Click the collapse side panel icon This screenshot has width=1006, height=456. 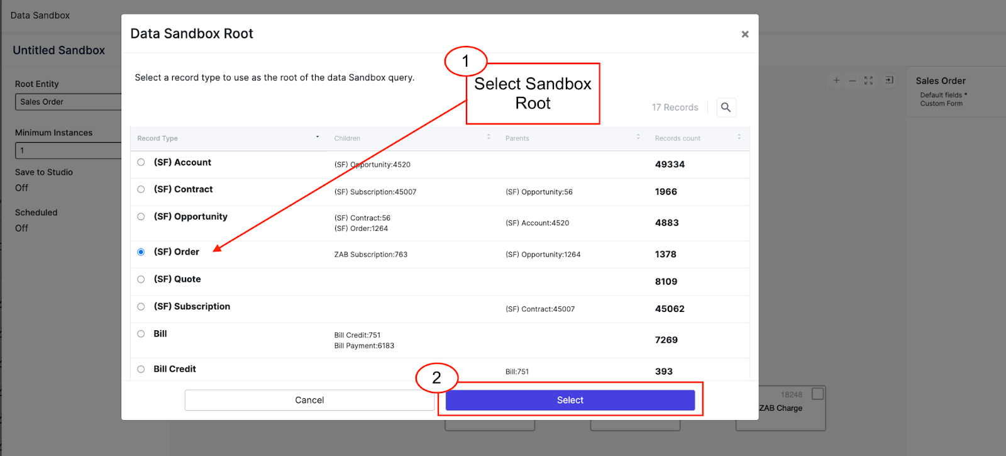(x=890, y=80)
